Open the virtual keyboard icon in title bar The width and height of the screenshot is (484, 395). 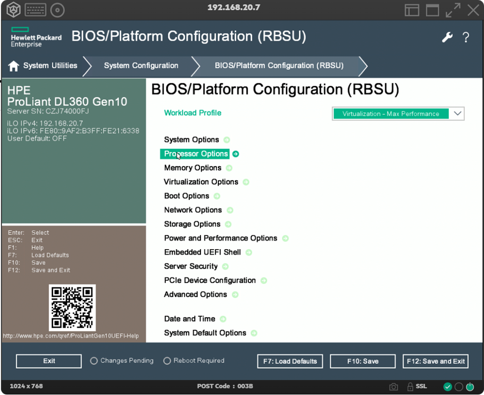click(x=35, y=9)
